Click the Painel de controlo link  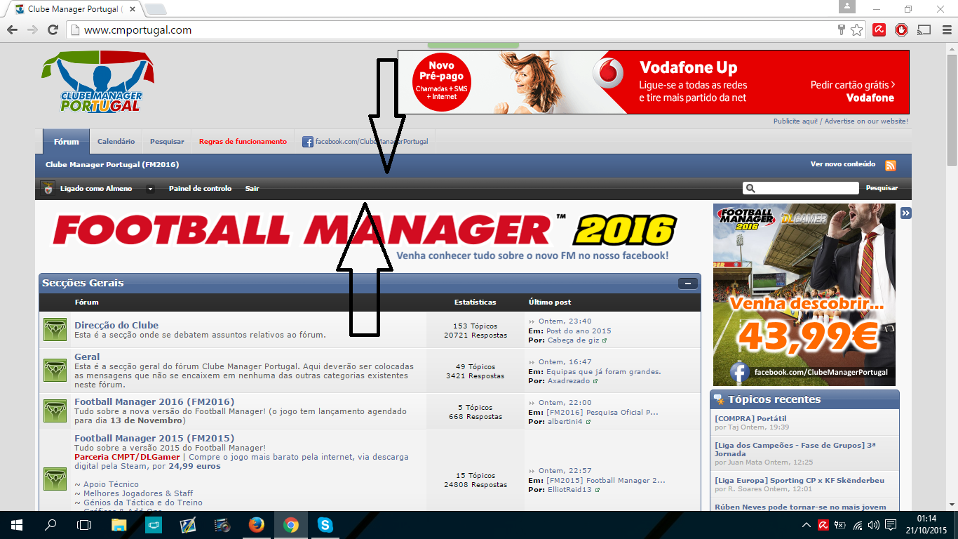point(200,189)
